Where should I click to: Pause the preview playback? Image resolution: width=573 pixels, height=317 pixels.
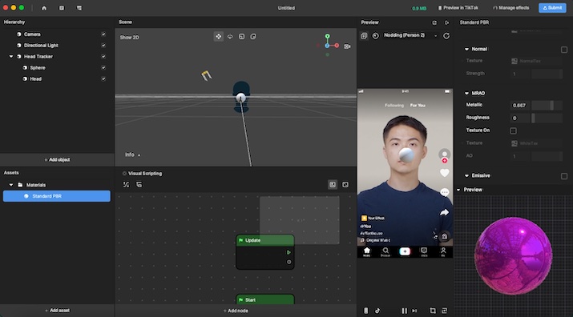(404, 311)
